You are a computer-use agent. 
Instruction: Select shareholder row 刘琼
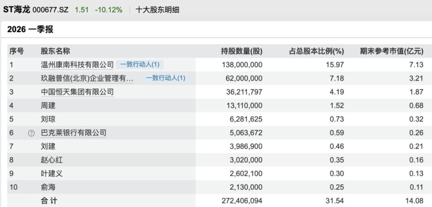(x=220, y=119)
